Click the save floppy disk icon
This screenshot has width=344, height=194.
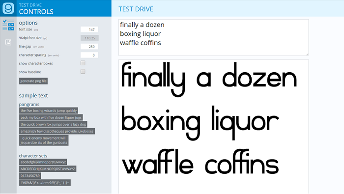(8, 42)
